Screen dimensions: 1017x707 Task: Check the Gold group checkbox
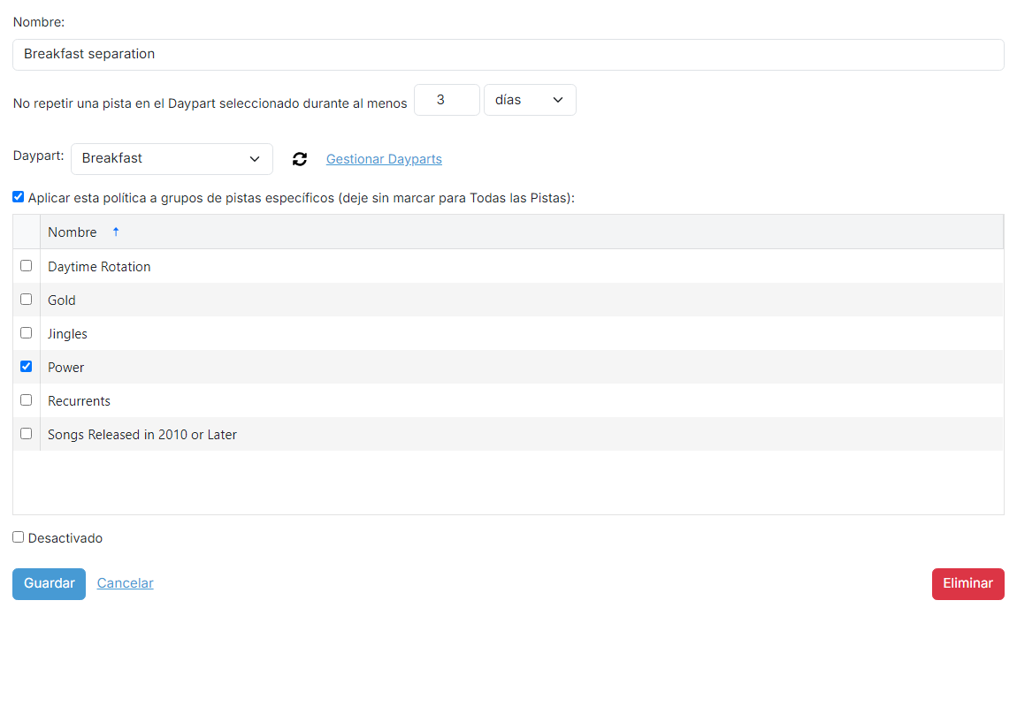click(26, 300)
